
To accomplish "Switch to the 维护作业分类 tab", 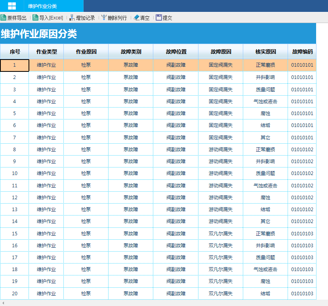I will (43, 6).
